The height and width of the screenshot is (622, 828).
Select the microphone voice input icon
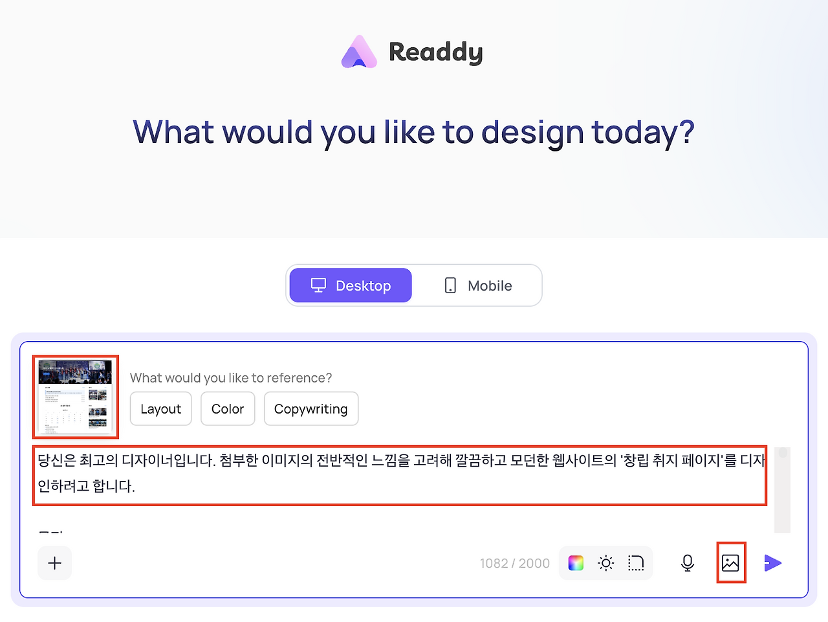click(687, 563)
